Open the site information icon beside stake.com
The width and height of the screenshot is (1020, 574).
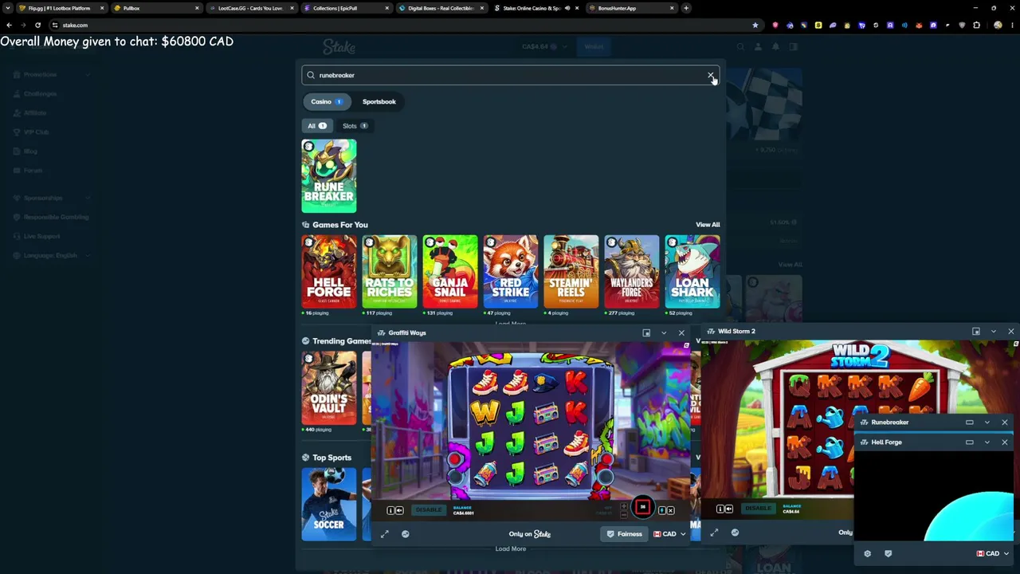click(x=55, y=25)
